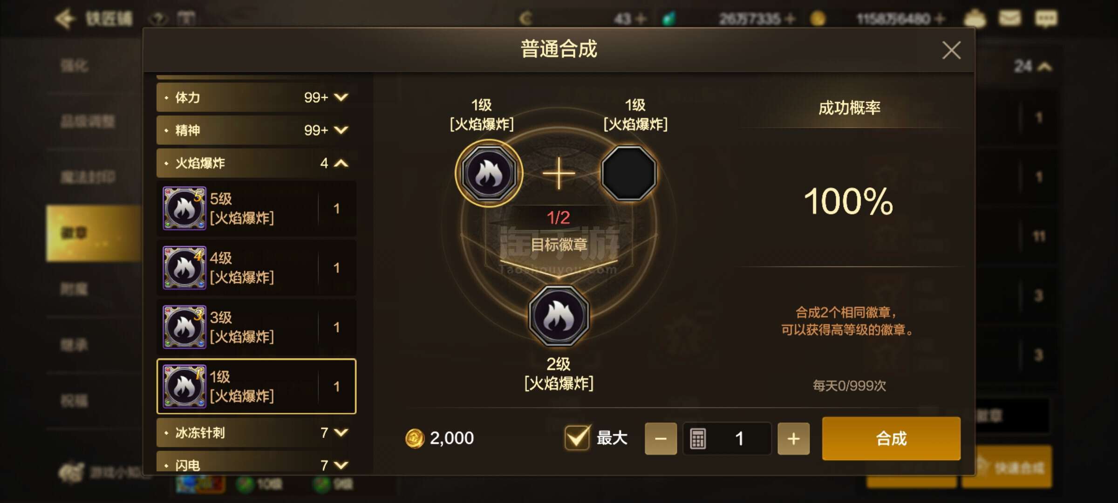Click the empty black octagon material slot
1118x503 pixels.
pos(629,173)
